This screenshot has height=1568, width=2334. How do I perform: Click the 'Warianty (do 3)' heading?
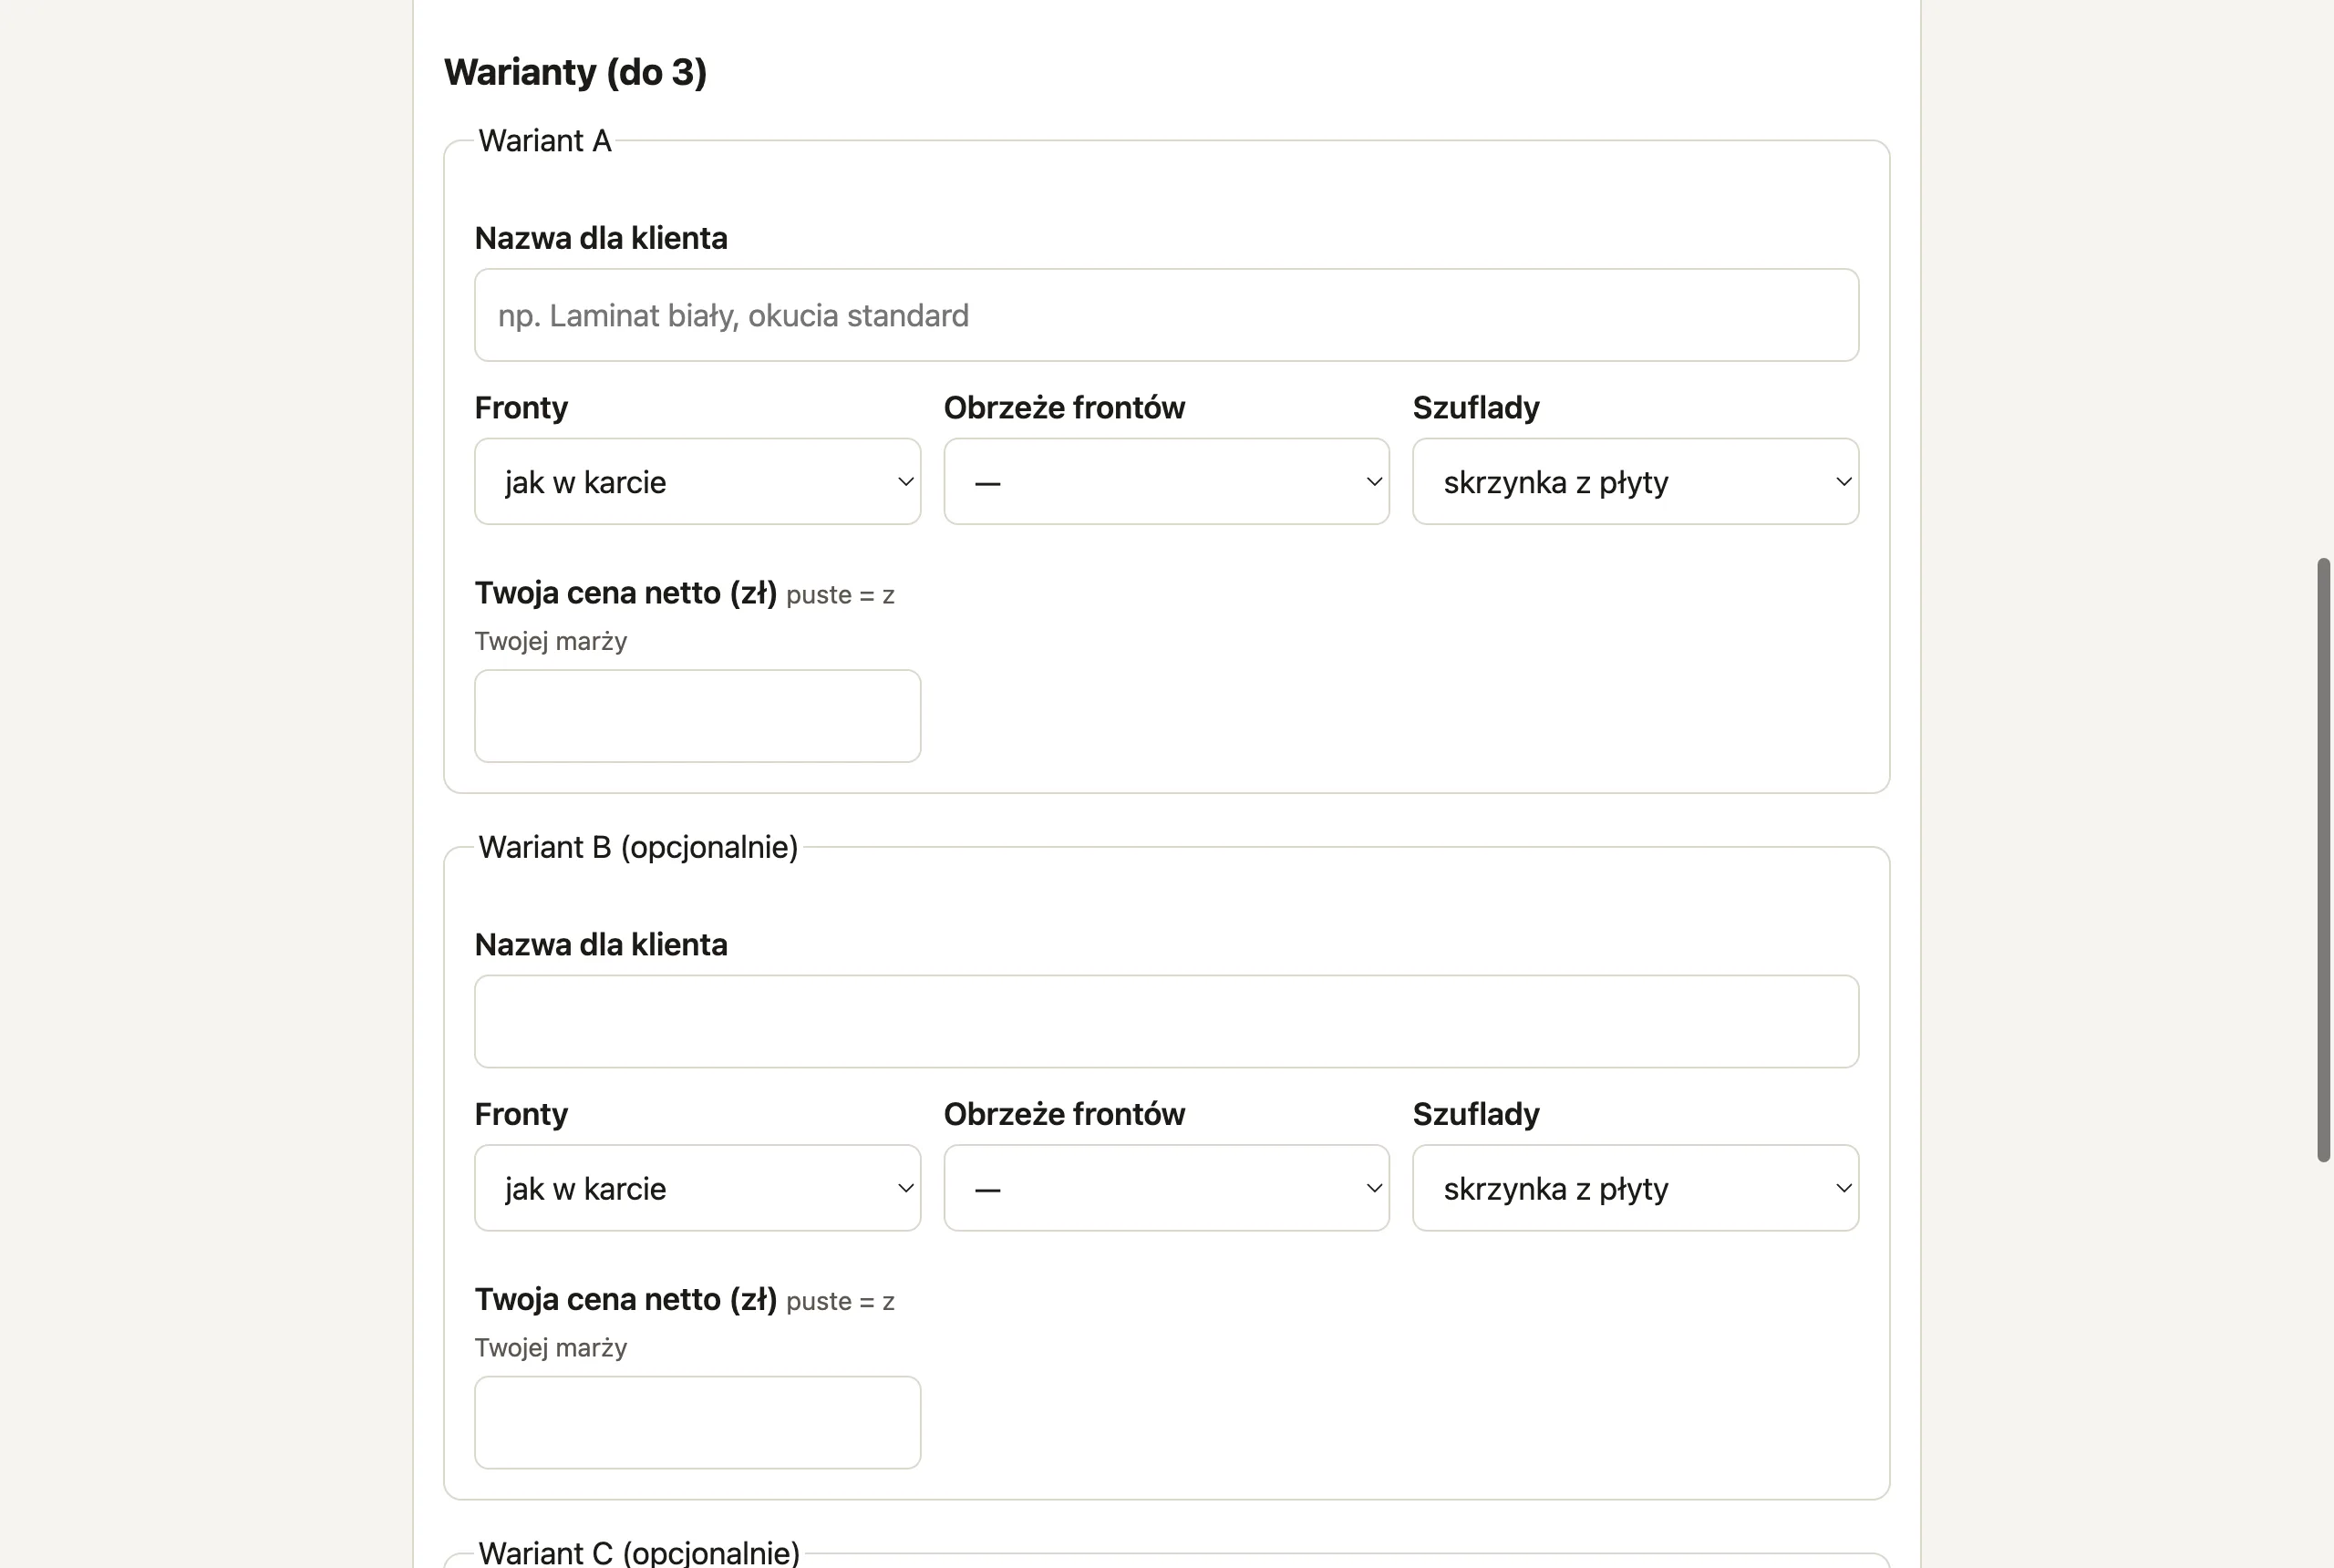tap(575, 72)
